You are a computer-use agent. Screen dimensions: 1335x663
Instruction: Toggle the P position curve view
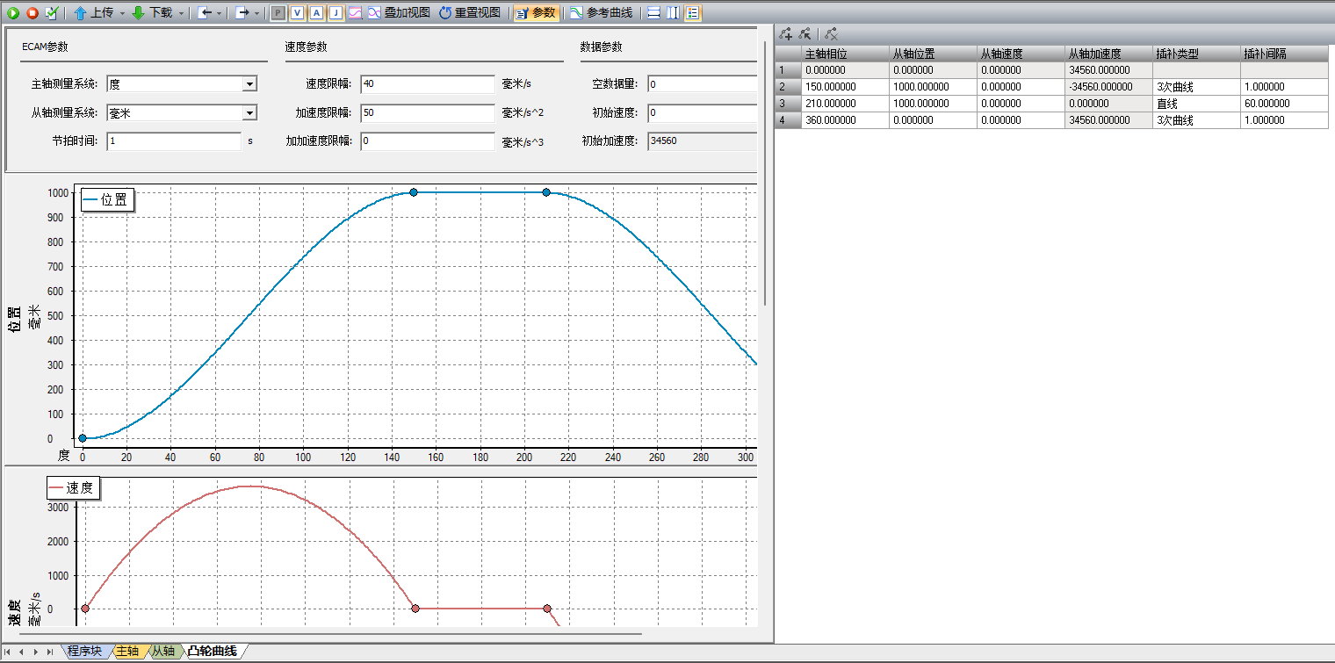278,13
